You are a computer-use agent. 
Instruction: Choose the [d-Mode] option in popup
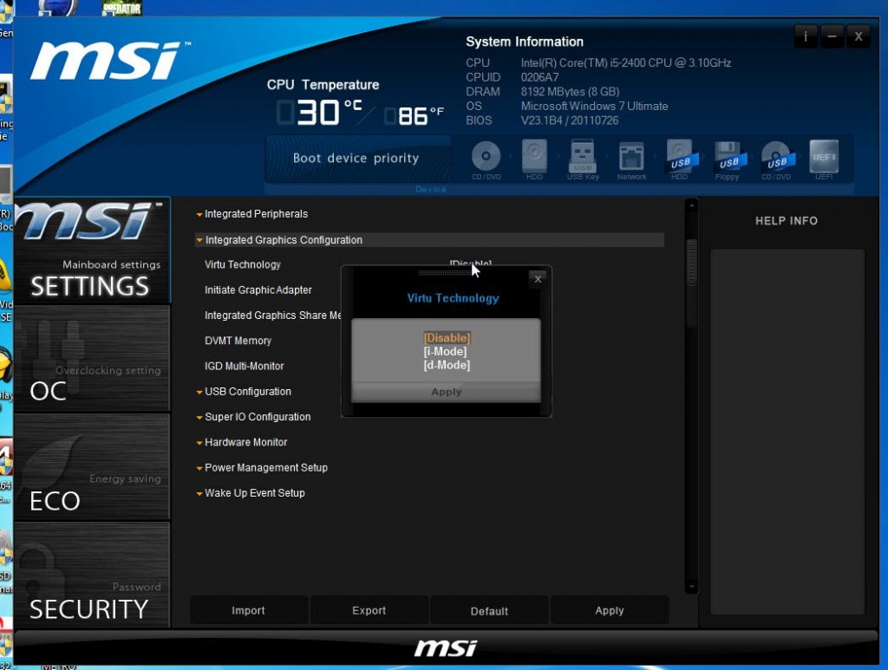(447, 365)
